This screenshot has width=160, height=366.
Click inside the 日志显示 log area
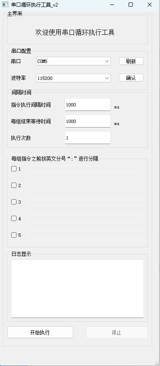77,289
